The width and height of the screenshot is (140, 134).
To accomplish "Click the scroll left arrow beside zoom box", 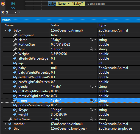I will click(19, 12).
